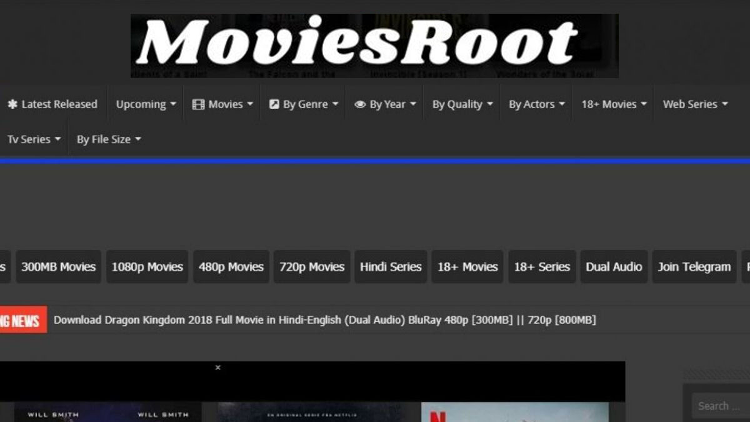Select the 480p Movies tag button

(x=231, y=267)
